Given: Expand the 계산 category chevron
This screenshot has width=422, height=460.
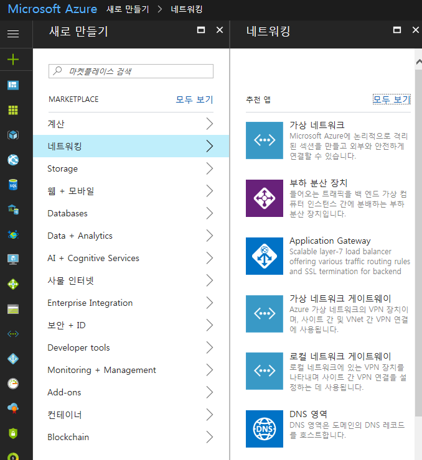Looking at the screenshot, I should (209, 124).
